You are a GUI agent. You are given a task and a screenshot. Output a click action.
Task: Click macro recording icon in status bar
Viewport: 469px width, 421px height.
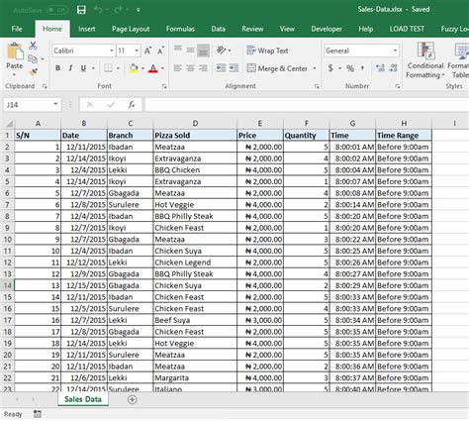pyautogui.click(x=38, y=414)
